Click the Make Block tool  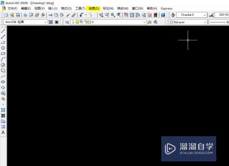(x=3, y=99)
